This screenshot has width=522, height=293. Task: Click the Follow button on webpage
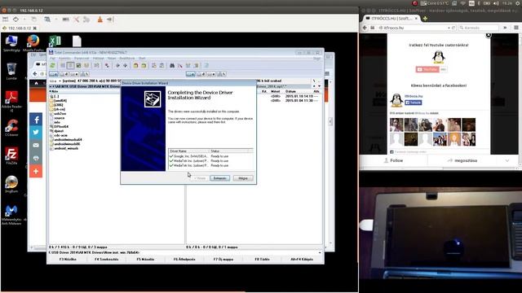tap(393, 160)
